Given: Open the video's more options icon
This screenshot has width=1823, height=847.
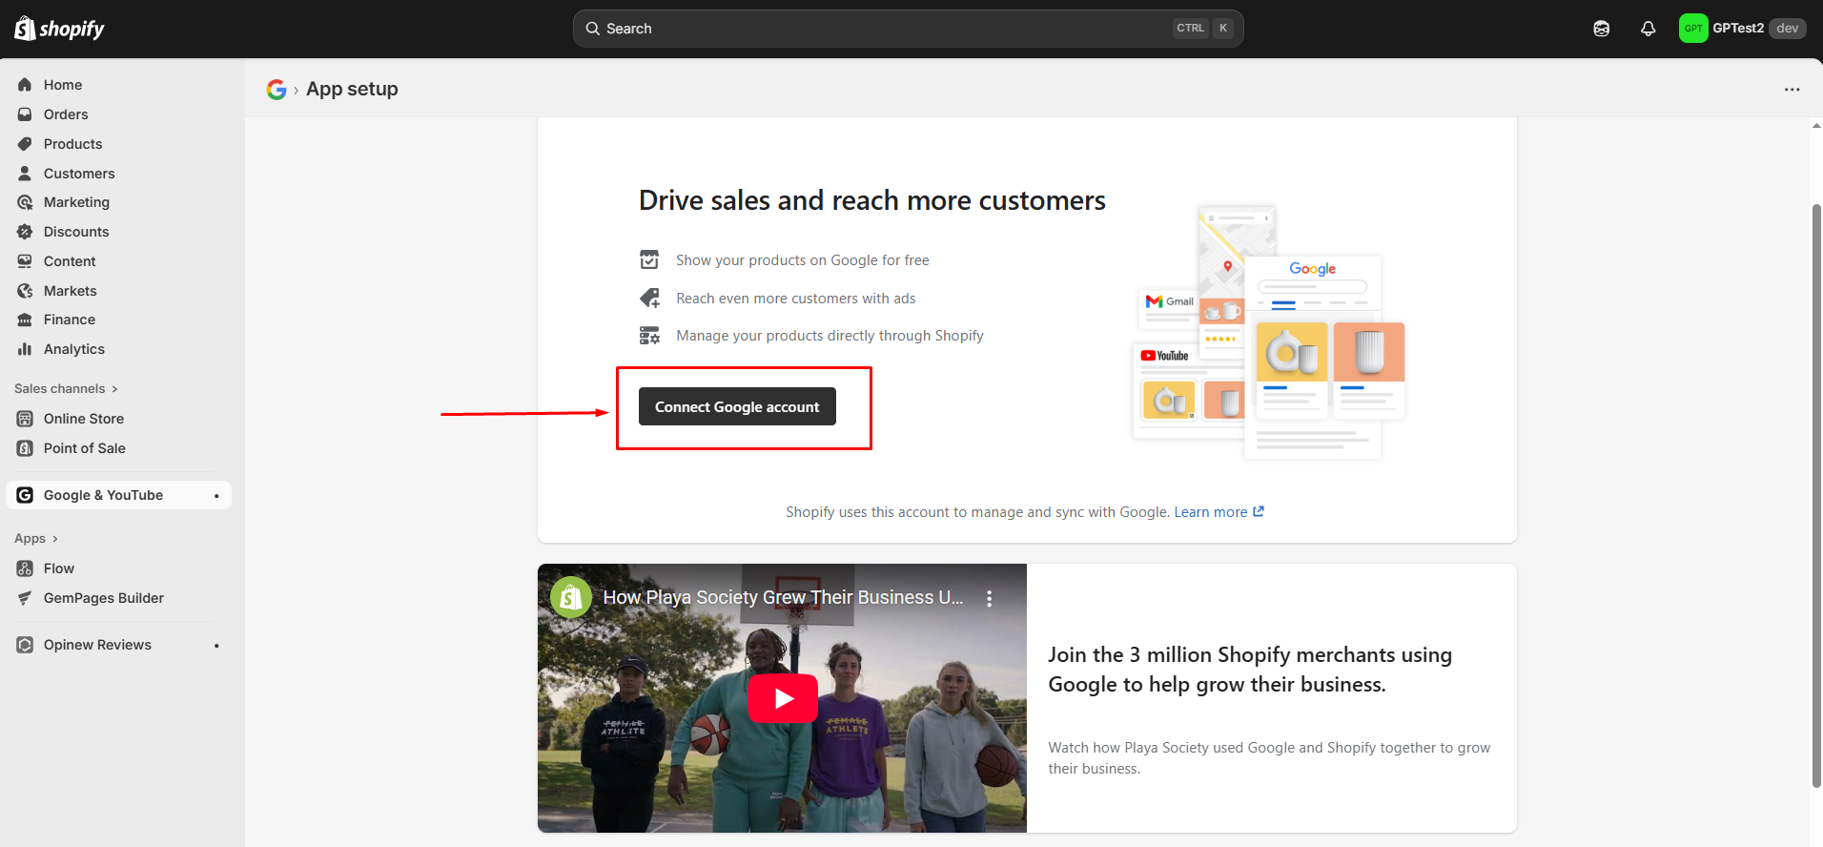Looking at the screenshot, I should [x=989, y=598].
